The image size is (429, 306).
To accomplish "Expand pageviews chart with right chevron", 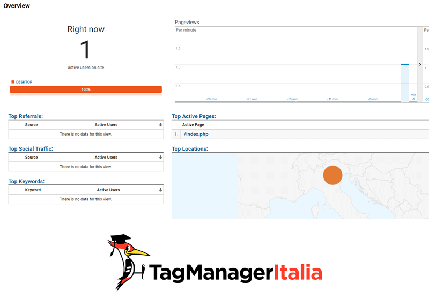I will (420, 64).
